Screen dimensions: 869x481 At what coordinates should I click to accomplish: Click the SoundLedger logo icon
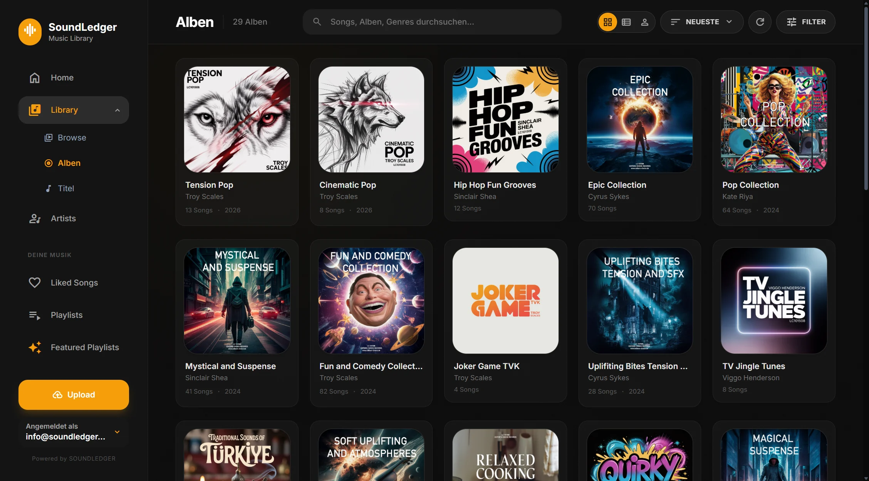30,32
